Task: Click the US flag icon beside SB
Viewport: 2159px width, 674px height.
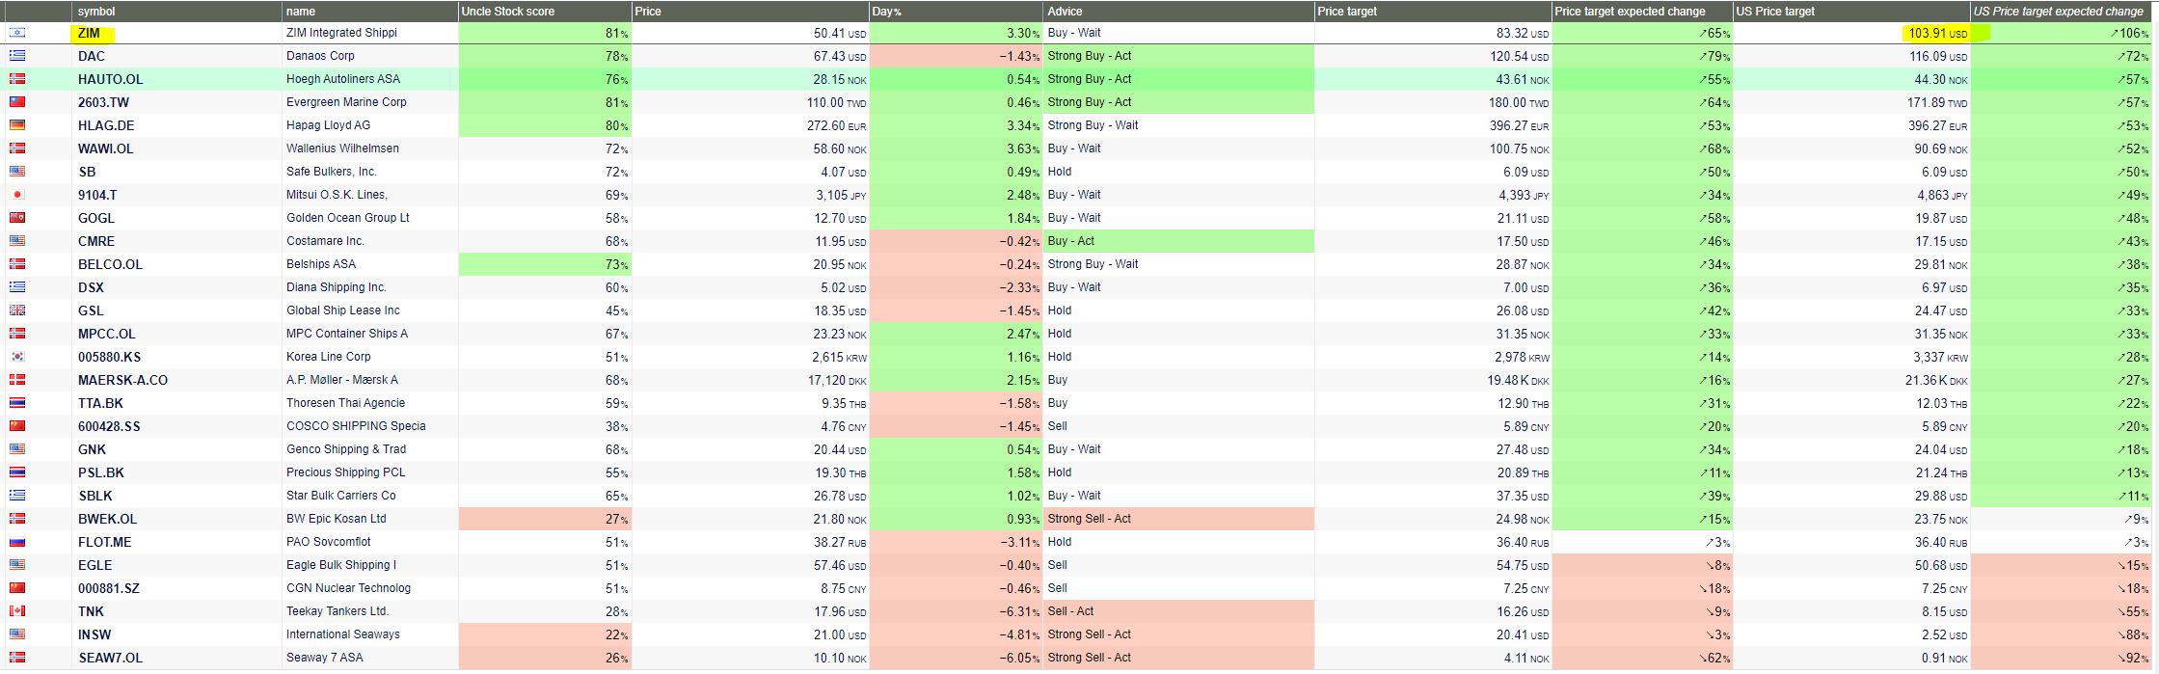Action: point(17,172)
